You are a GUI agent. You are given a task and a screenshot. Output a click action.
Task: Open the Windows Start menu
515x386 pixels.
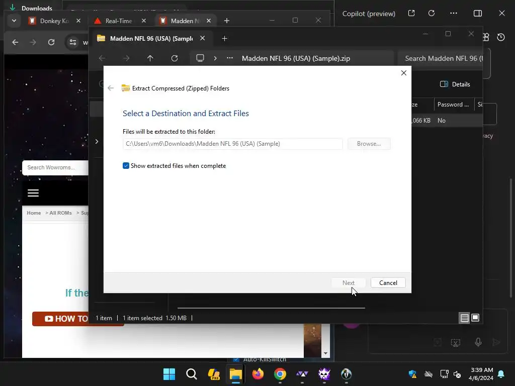(169, 374)
